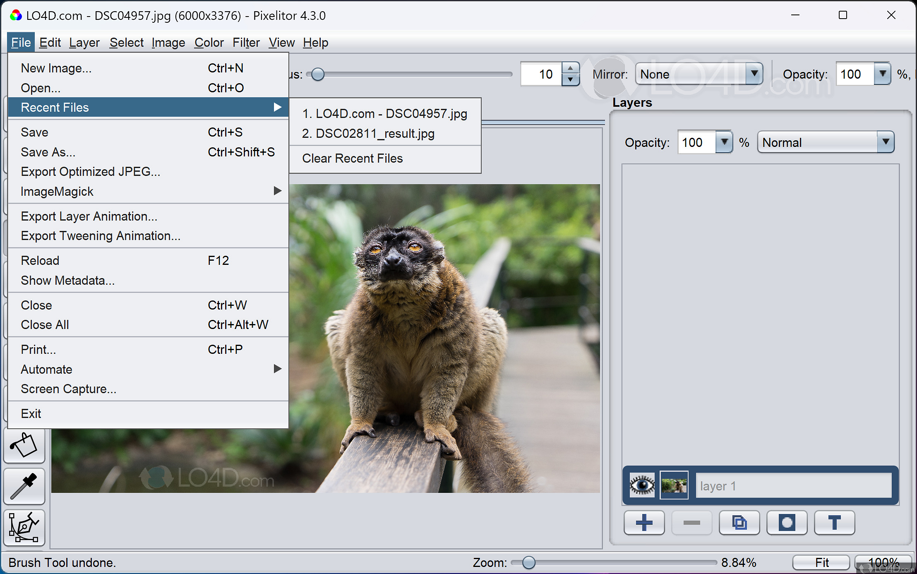Choose Export Tweening Animation...
Image resolution: width=917 pixels, height=574 pixels.
[x=148, y=235]
